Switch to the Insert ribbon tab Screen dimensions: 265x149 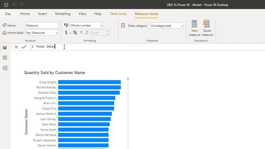click(x=42, y=14)
